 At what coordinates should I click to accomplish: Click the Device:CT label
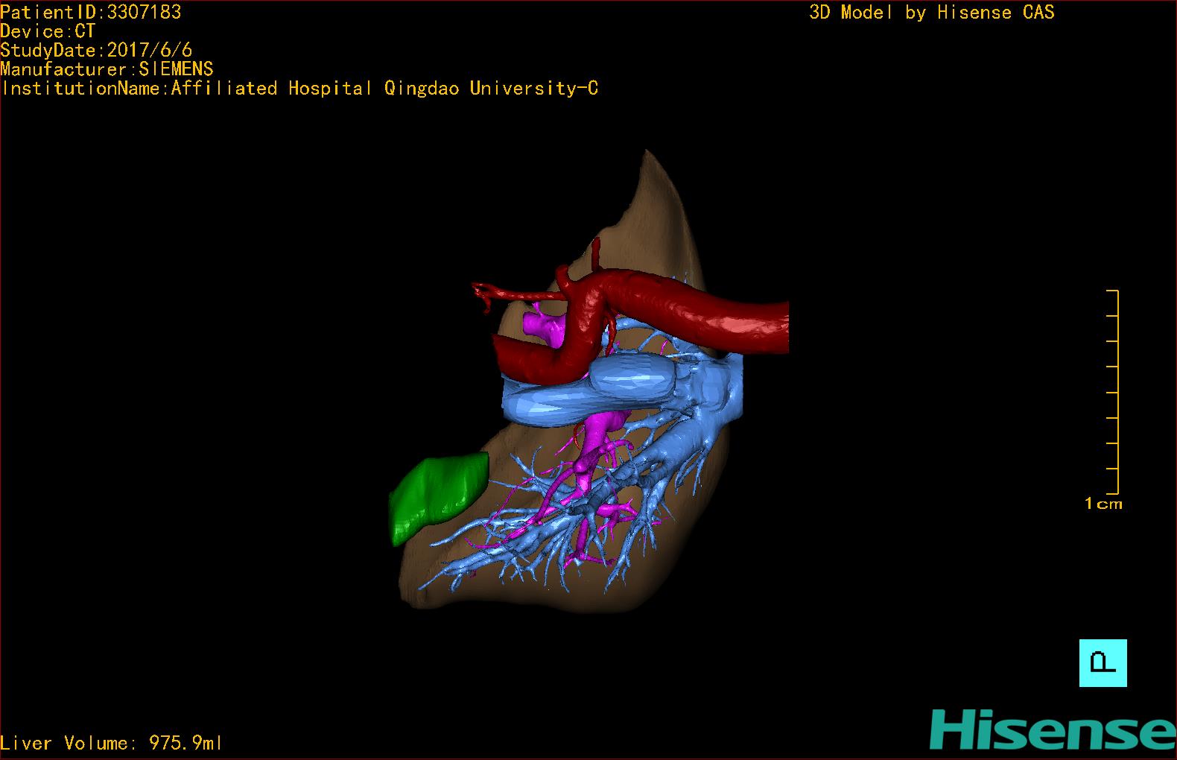[x=48, y=31]
